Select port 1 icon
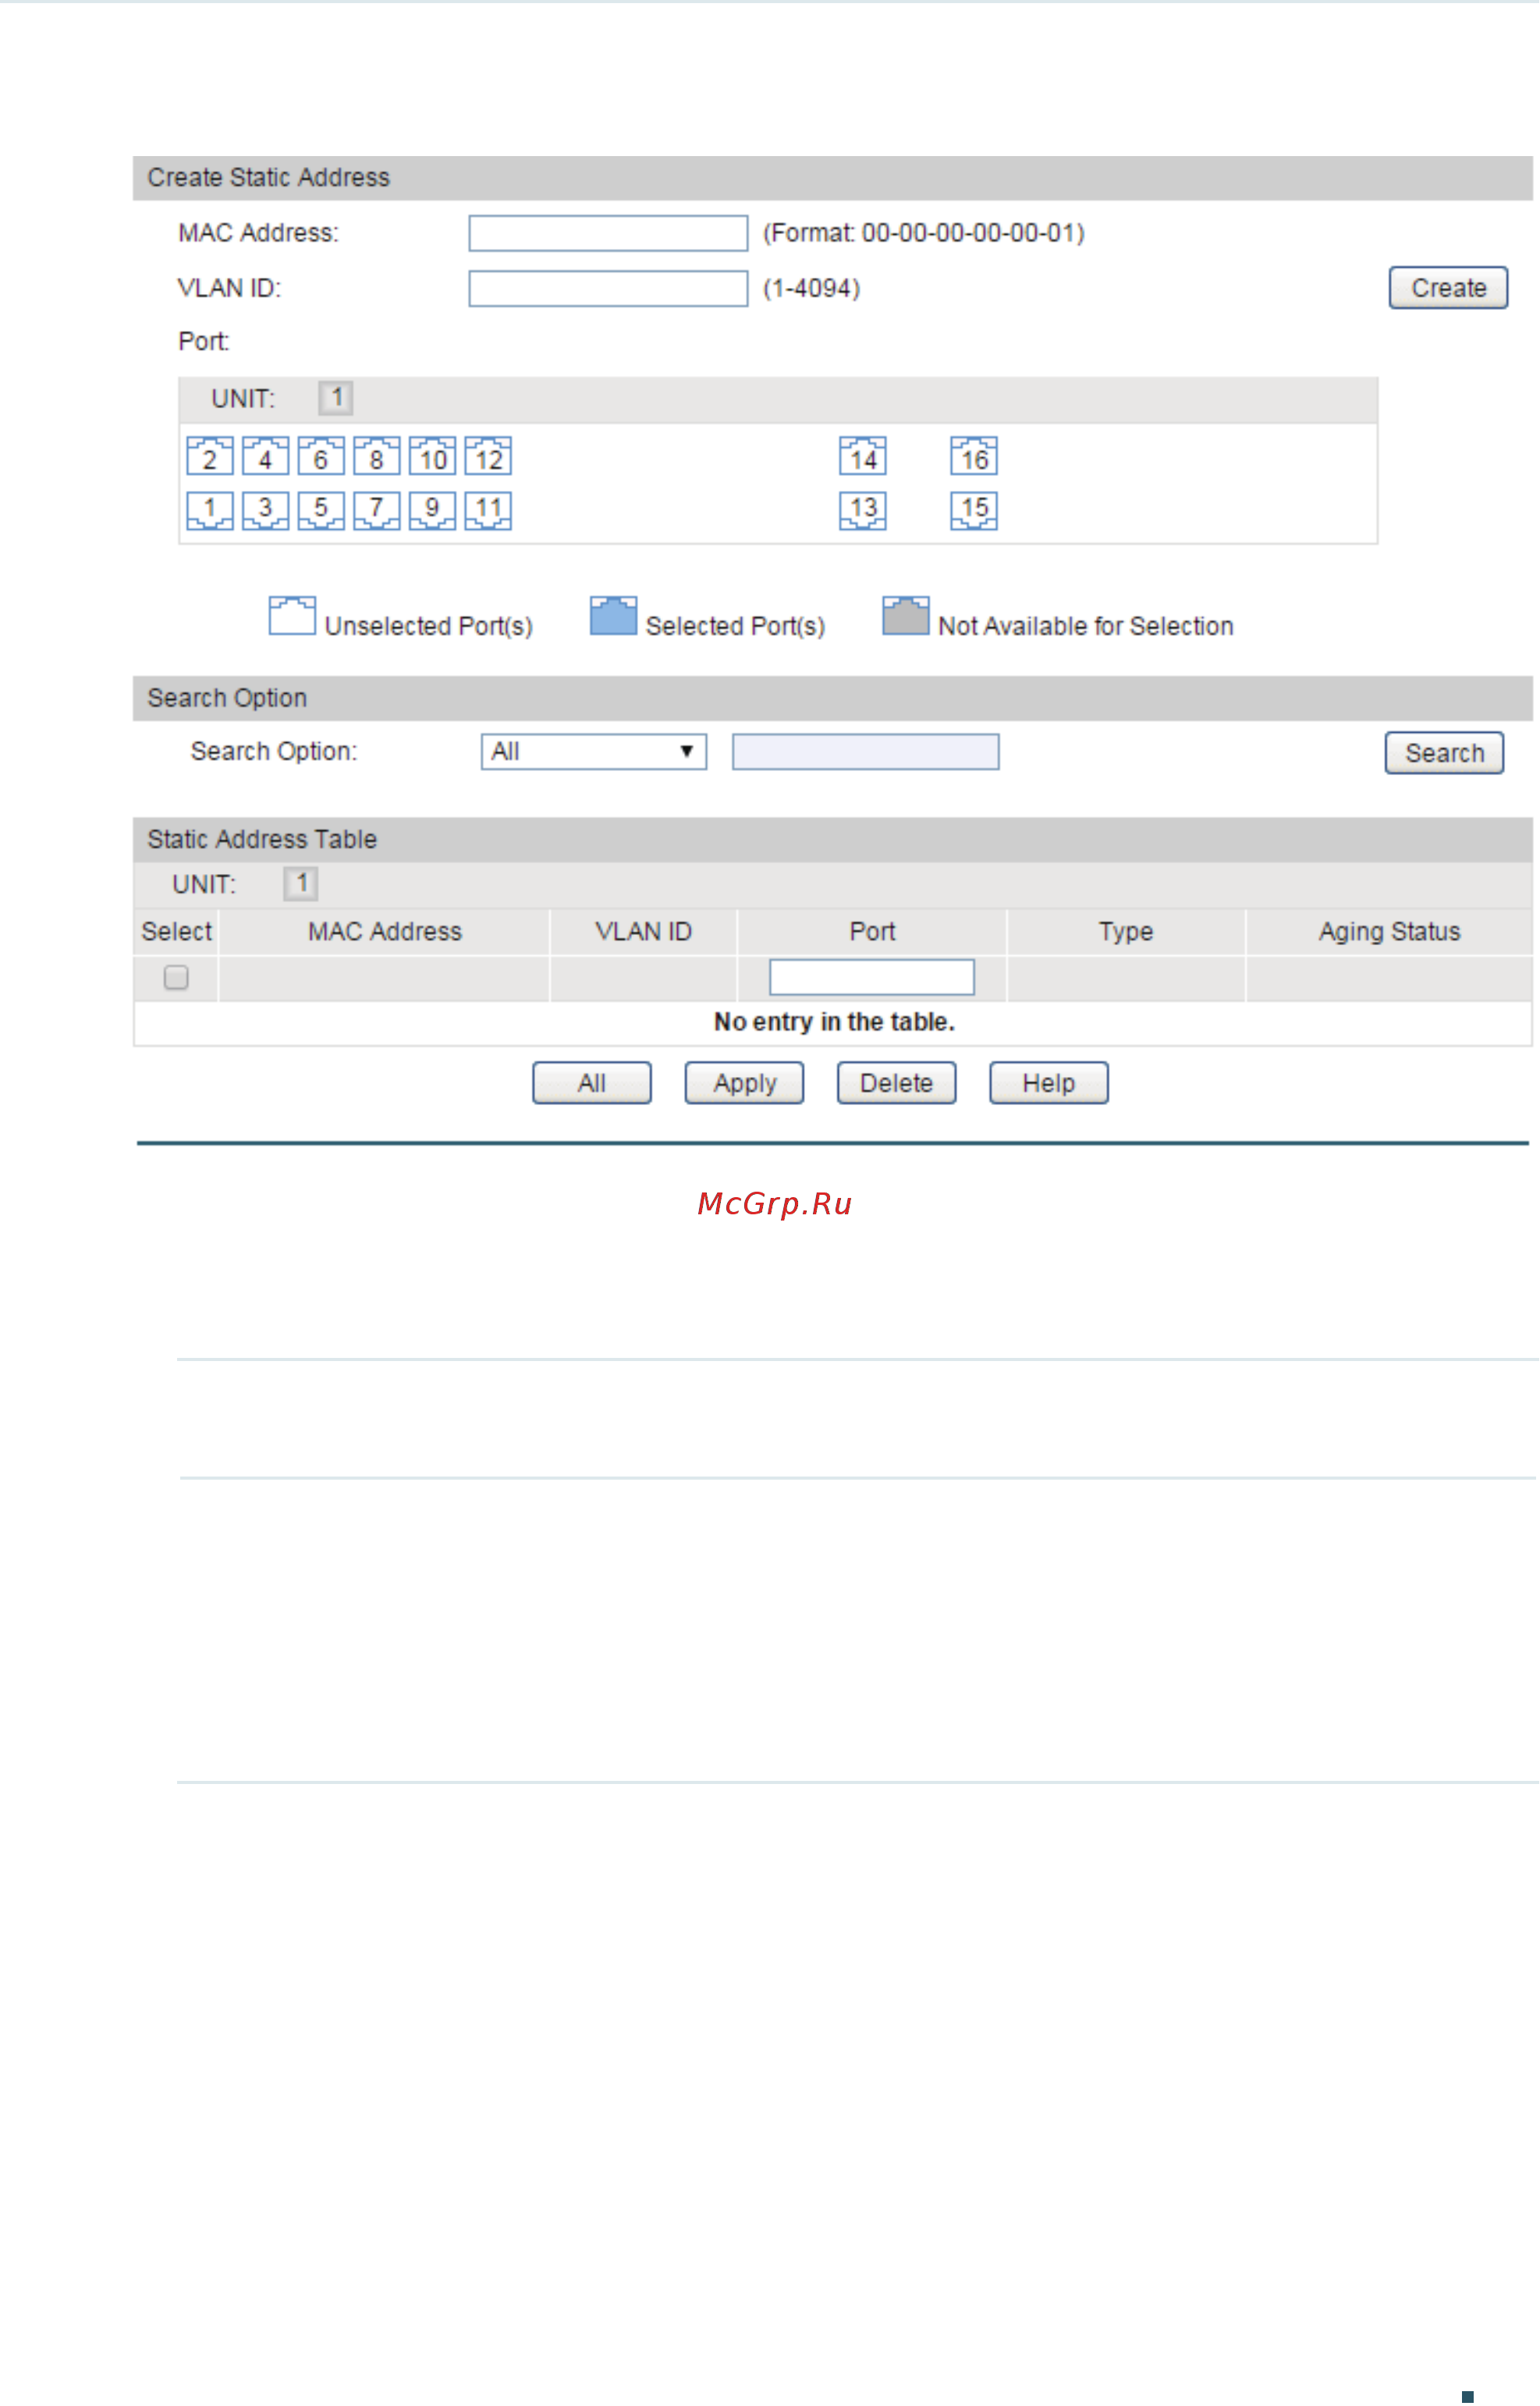 [210, 510]
